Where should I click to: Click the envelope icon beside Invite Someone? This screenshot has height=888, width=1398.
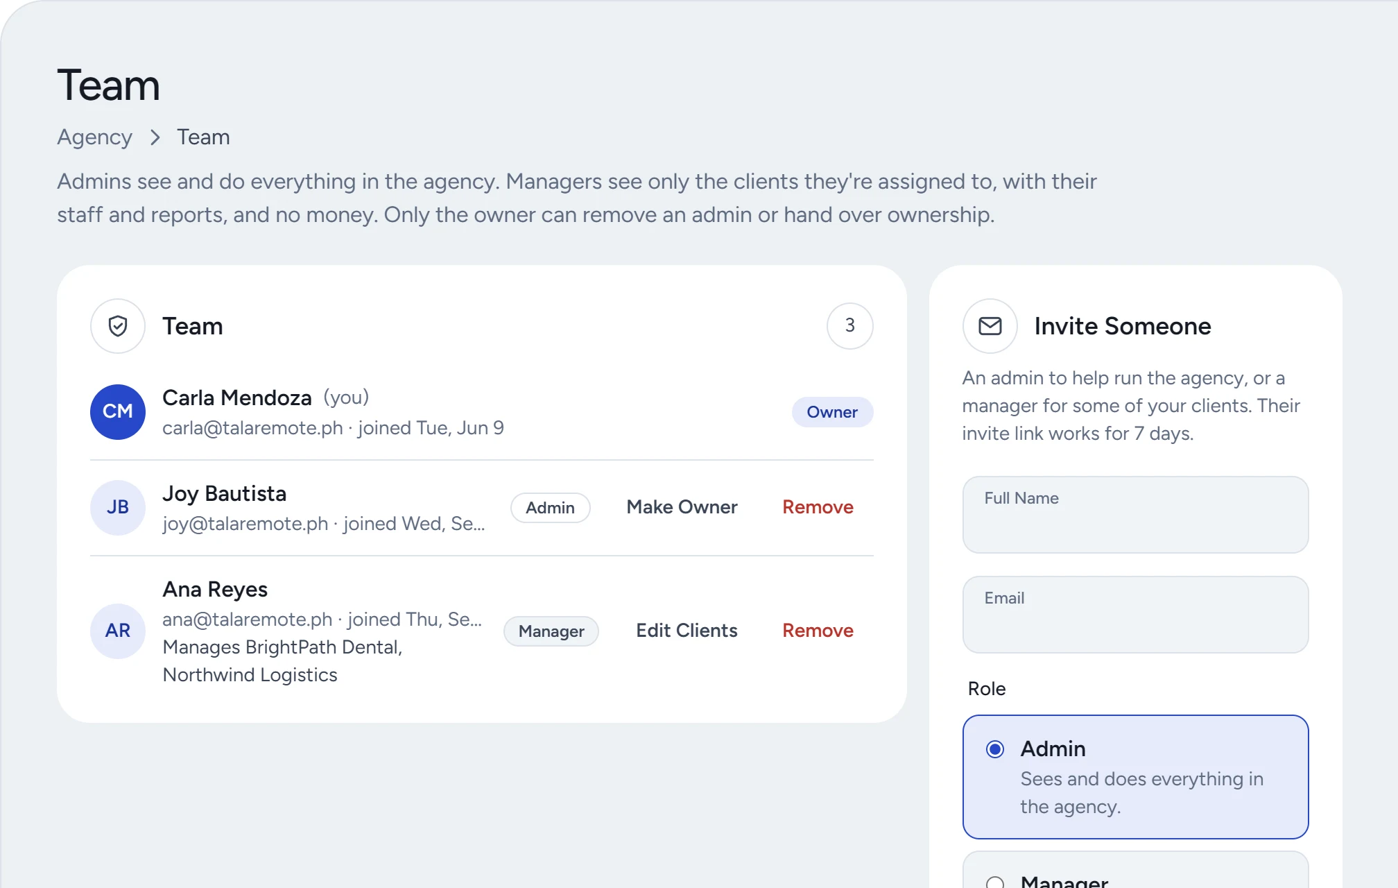[x=990, y=326]
